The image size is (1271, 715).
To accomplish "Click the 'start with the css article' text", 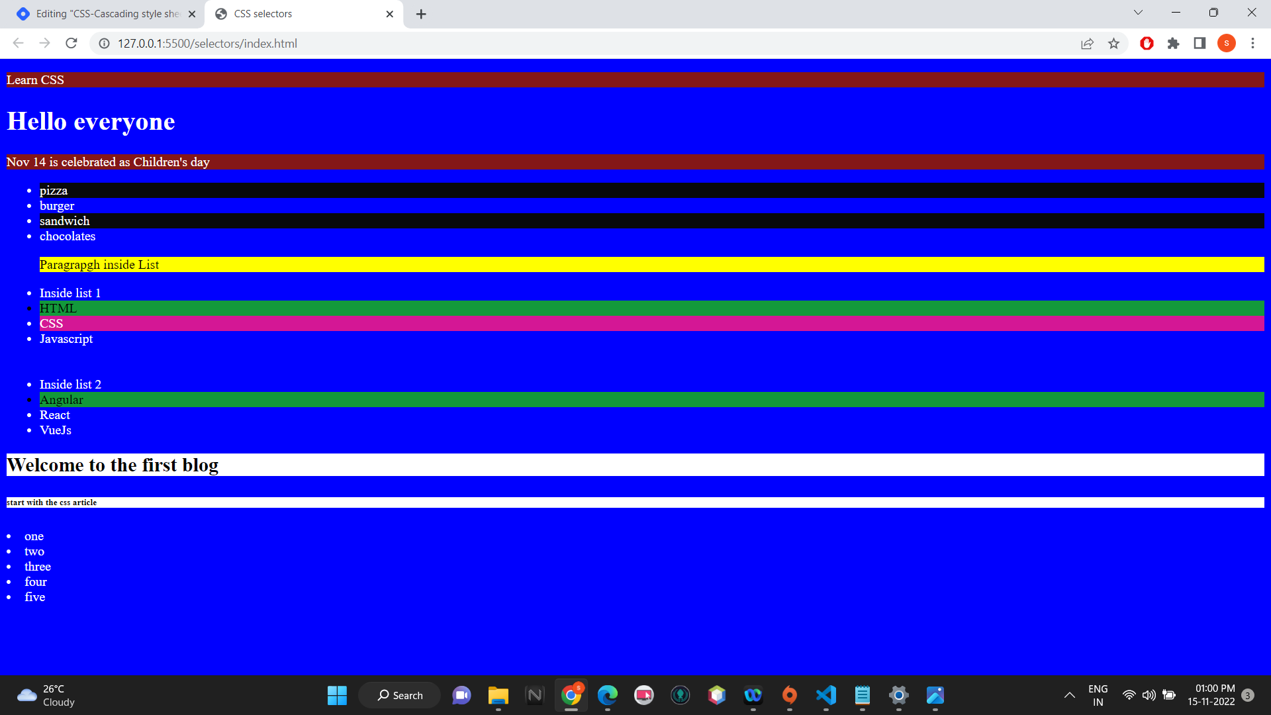I will pyautogui.click(x=52, y=502).
